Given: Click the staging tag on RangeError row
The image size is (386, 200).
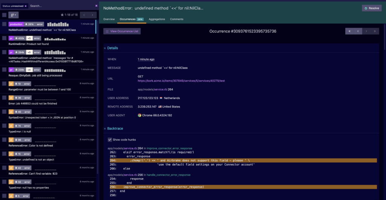Looking at the screenshot, I should pos(11,84).
